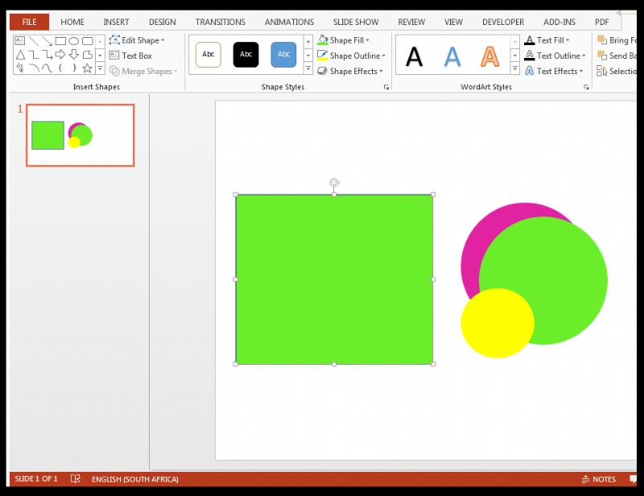Viewport: 644px width, 496px height.
Task: Select the Curve drawing tool
Action: 47,67
